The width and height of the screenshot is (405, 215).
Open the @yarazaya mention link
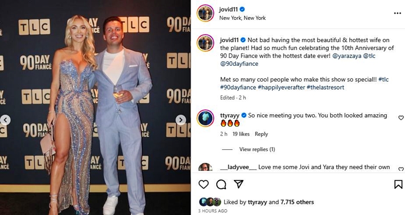click(347, 56)
